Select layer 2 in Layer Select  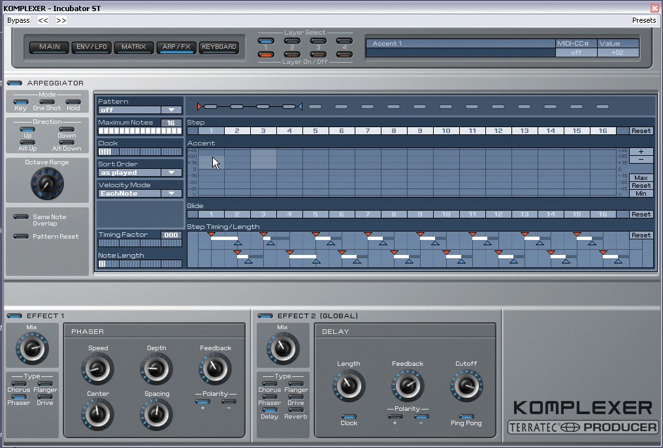point(292,41)
